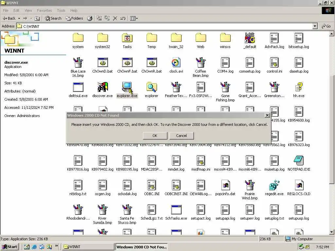Click the Windows 2000 CD Not Found taskbar button

141,247
